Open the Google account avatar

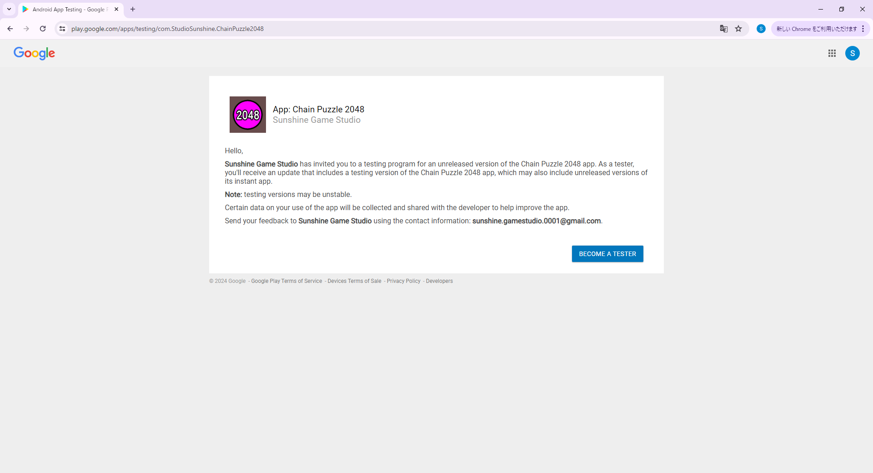pos(853,53)
